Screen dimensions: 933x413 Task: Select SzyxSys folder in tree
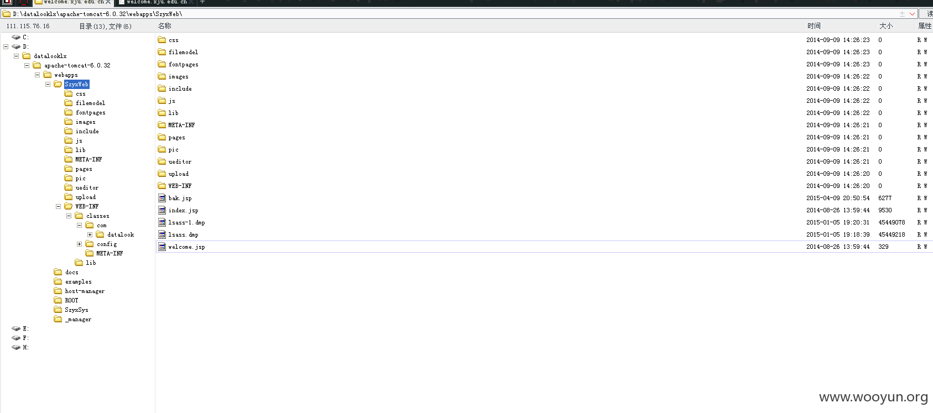tap(76, 310)
